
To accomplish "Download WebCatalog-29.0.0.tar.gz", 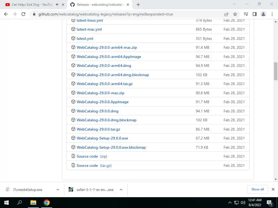I will [x=98, y=129].
